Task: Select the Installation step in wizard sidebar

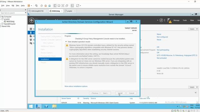Action: tap(50, 59)
